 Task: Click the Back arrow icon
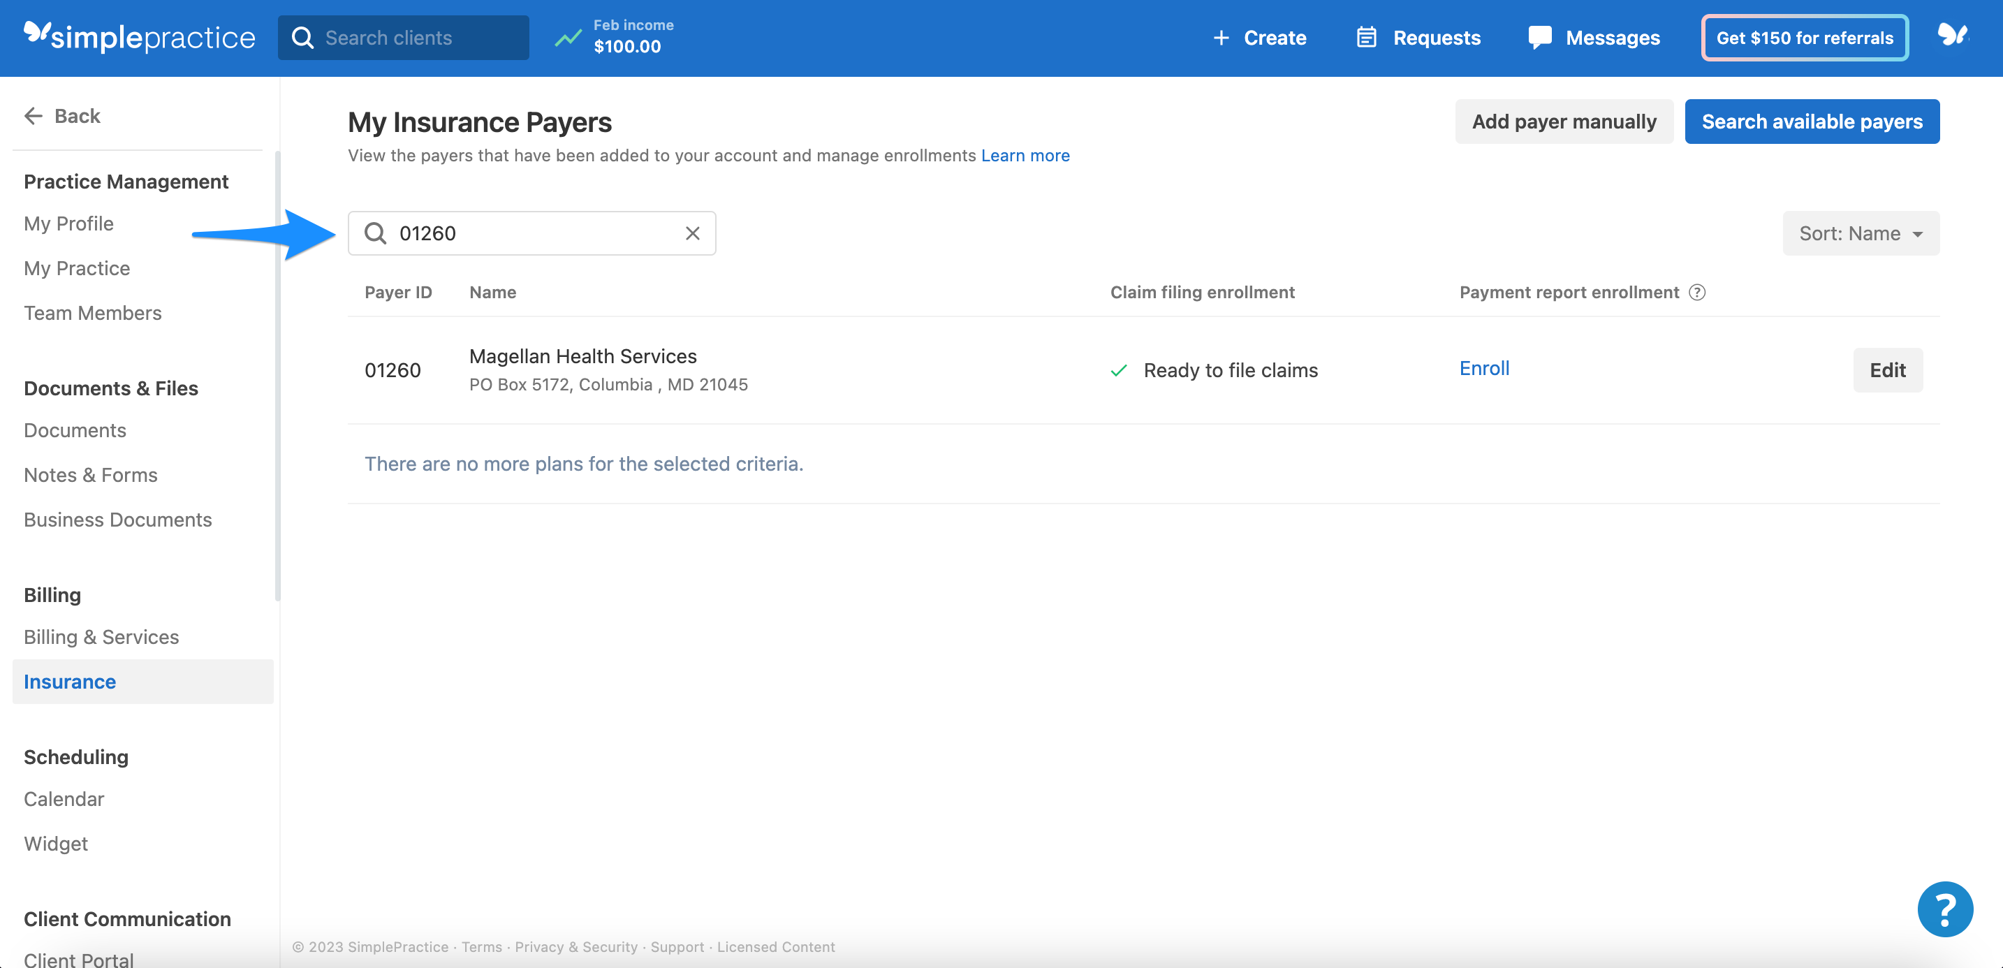point(34,115)
